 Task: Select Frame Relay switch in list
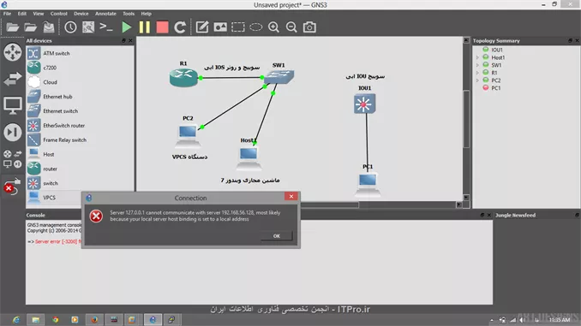coord(80,139)
